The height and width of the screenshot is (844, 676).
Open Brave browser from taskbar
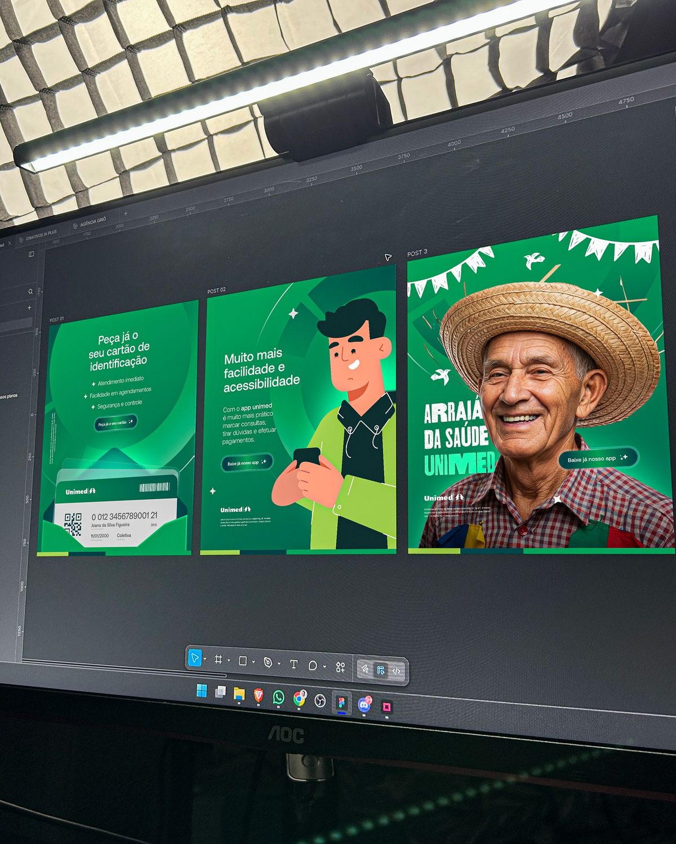[x=258, y=695]
